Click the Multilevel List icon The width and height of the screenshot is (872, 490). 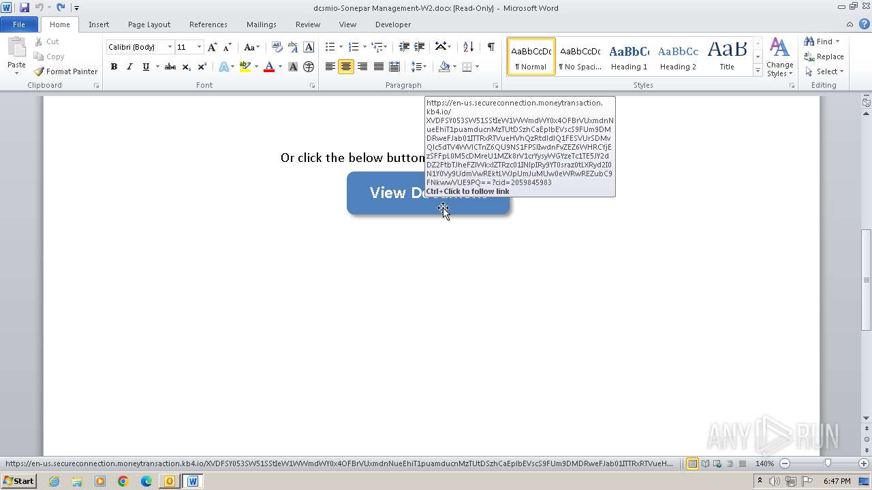click(x=377, y=47)
